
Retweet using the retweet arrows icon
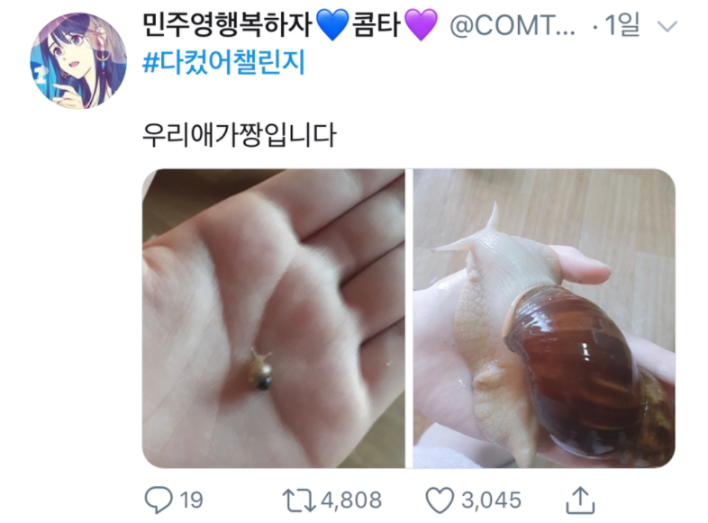(299, 500)
